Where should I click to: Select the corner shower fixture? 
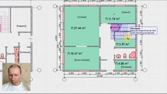(132, 55)
